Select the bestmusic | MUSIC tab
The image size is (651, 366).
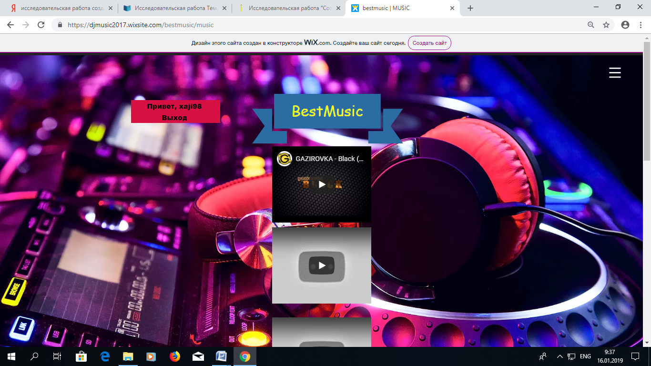(403, 8)
